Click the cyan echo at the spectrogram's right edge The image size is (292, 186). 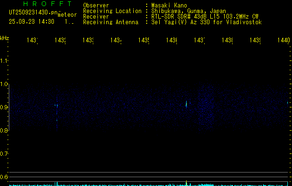click(287, 103)
